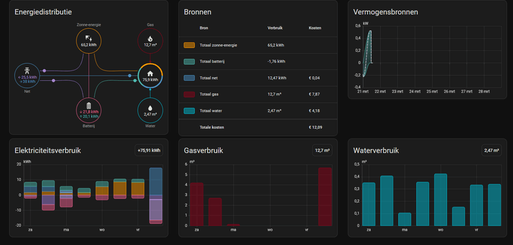Click the dark red Totaal gas swatch

[189, 94]
